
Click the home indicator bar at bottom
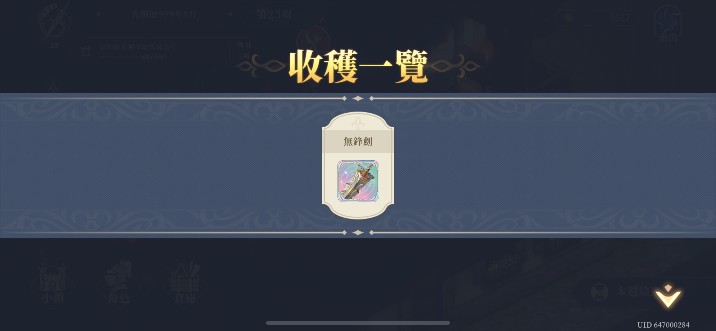[358, 323]
